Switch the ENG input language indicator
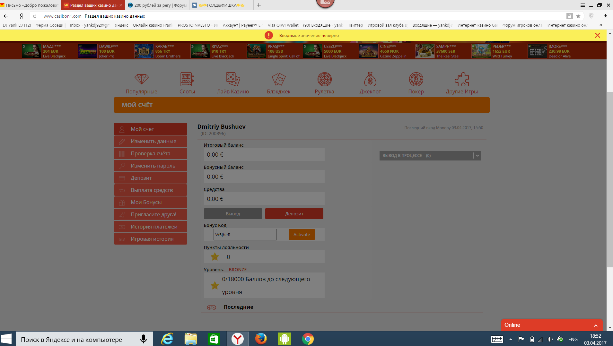Image resolution: width=613 pixels, height=346 pixels. [x=573, y=339]
